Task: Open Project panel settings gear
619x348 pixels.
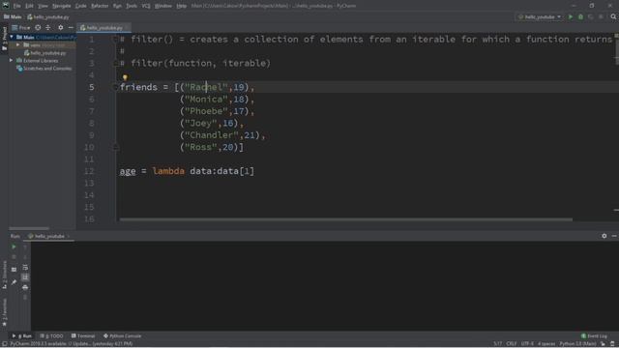Action: 60,28
